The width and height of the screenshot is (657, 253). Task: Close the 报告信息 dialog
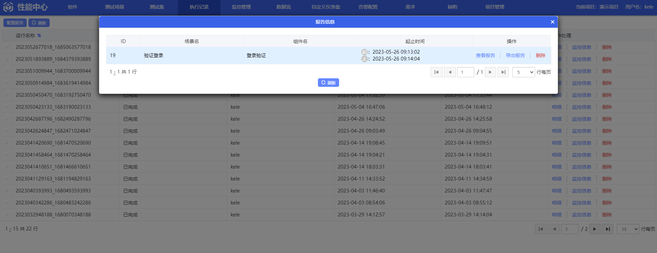tap(552, 22)
